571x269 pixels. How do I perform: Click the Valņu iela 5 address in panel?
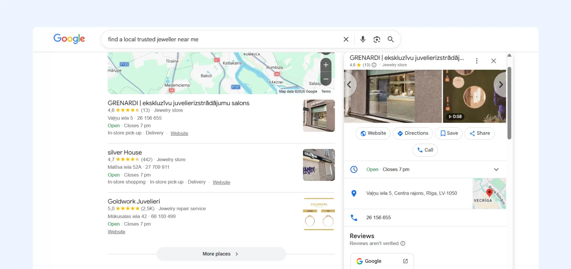[x=412, y=193]
